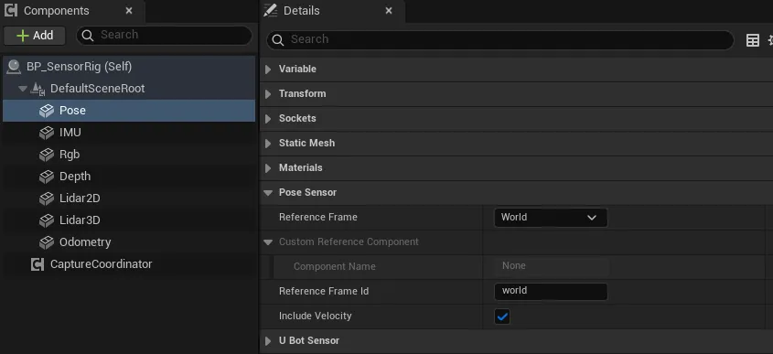Click the magnifier icon in Details search
The width and height of the screenshot is (773, 354).
278,39
